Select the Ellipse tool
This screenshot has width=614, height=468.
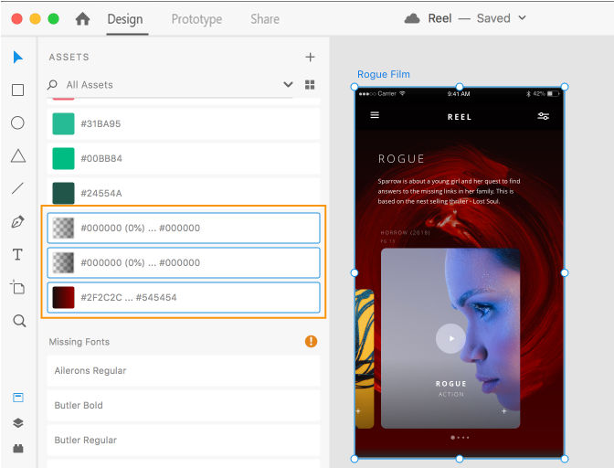[x=17, y=123]
